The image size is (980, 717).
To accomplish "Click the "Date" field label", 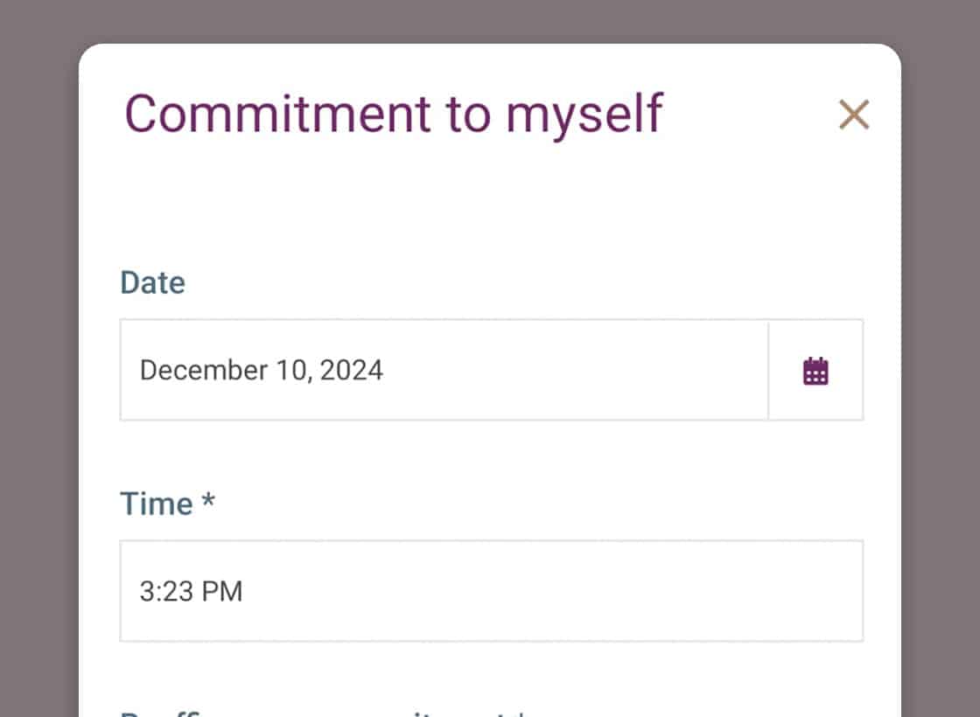I will (152, 282).
